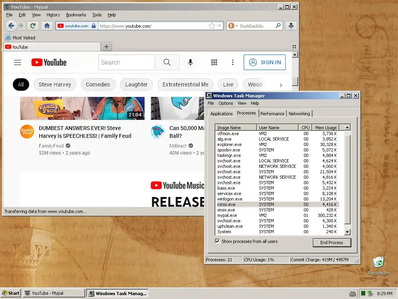Click the keyboard icon in the system tray
Image resolution: width=398 pixels, height=299 pixels.
coord(353,294)
